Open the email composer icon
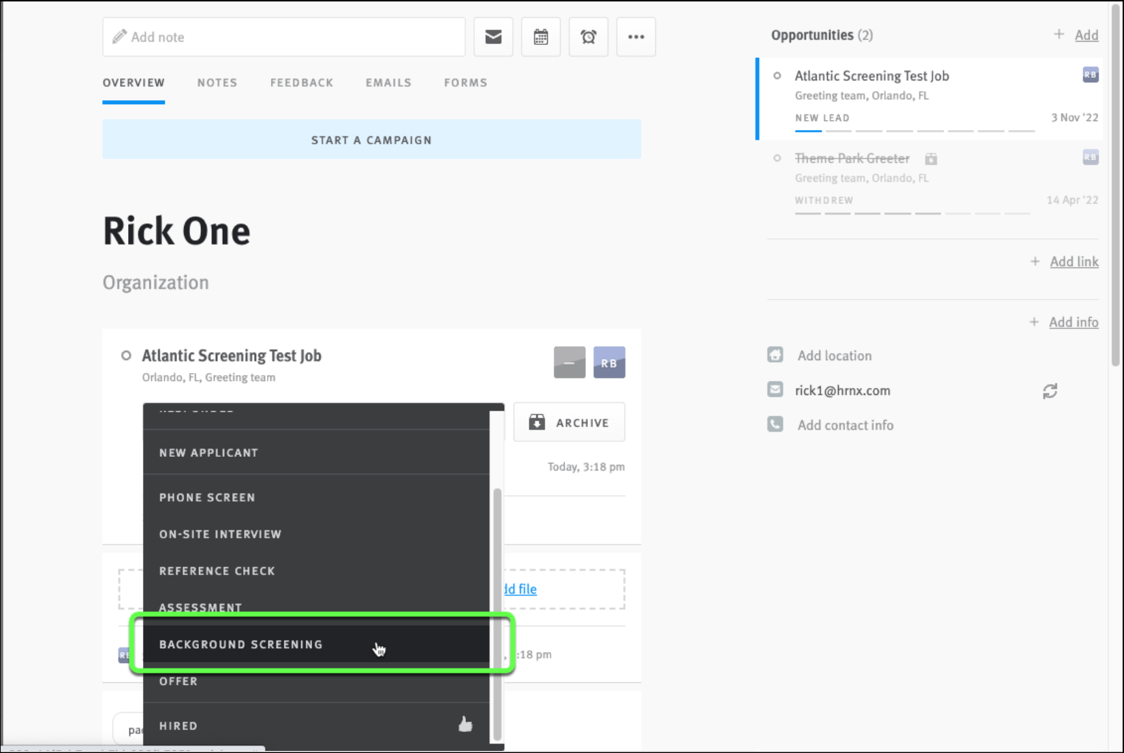 (493, 37)
